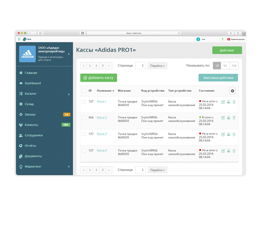262x230 pixels.
Task: Collapse the company info chevron
Action: (69, 54)
